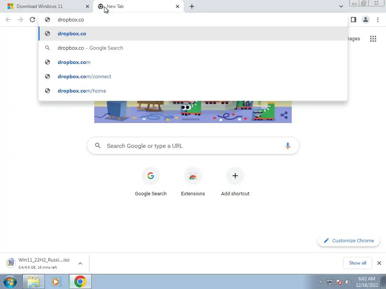Click Show all downloads button
The height and width of the screenshot is (289, 386).
point(357,263)
